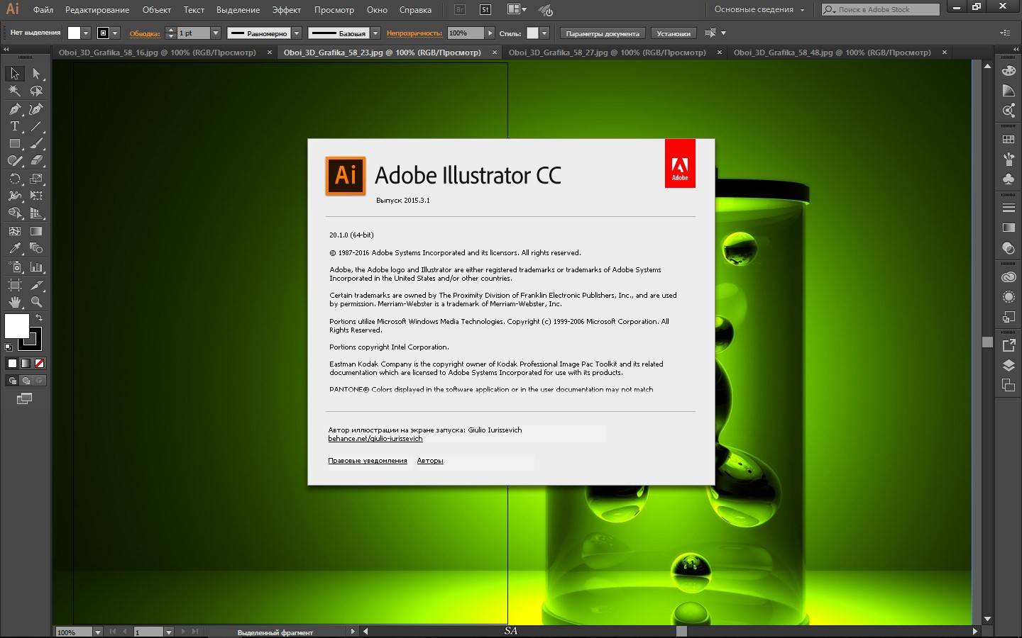Select the Mesh tool

click(x=14, y=231)
